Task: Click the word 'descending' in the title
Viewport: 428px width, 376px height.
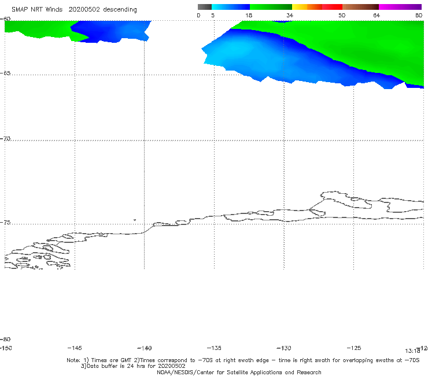Action: [120, 10]
